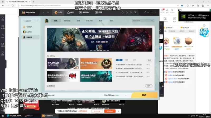The width and height of the screenshot is (211, 118).
Task: Switch to the 发现 tab
Action: 100,21
